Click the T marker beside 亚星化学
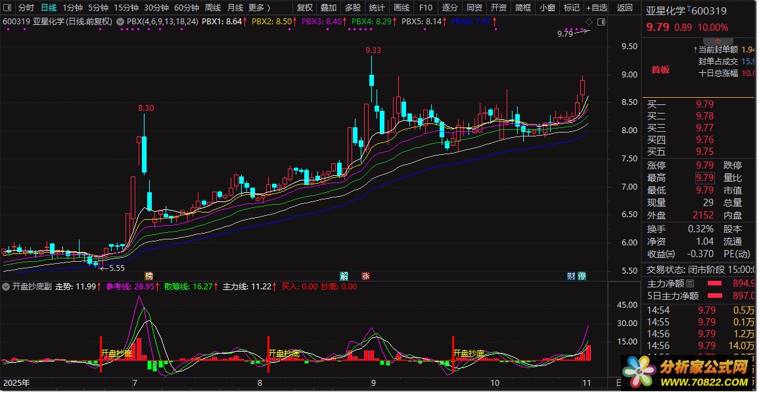 pos(688,9)
